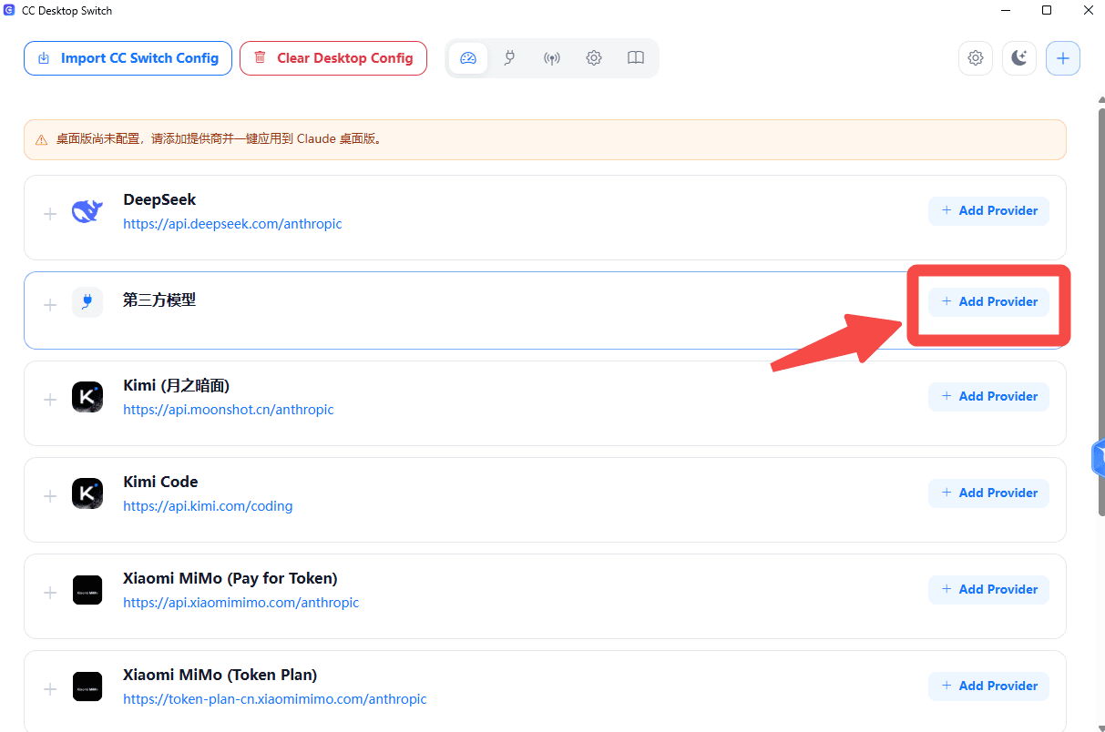The image size is (1105, 732).
Task: Click the Kimi (月之暗面) logo
Action: [x=87, y=397]
